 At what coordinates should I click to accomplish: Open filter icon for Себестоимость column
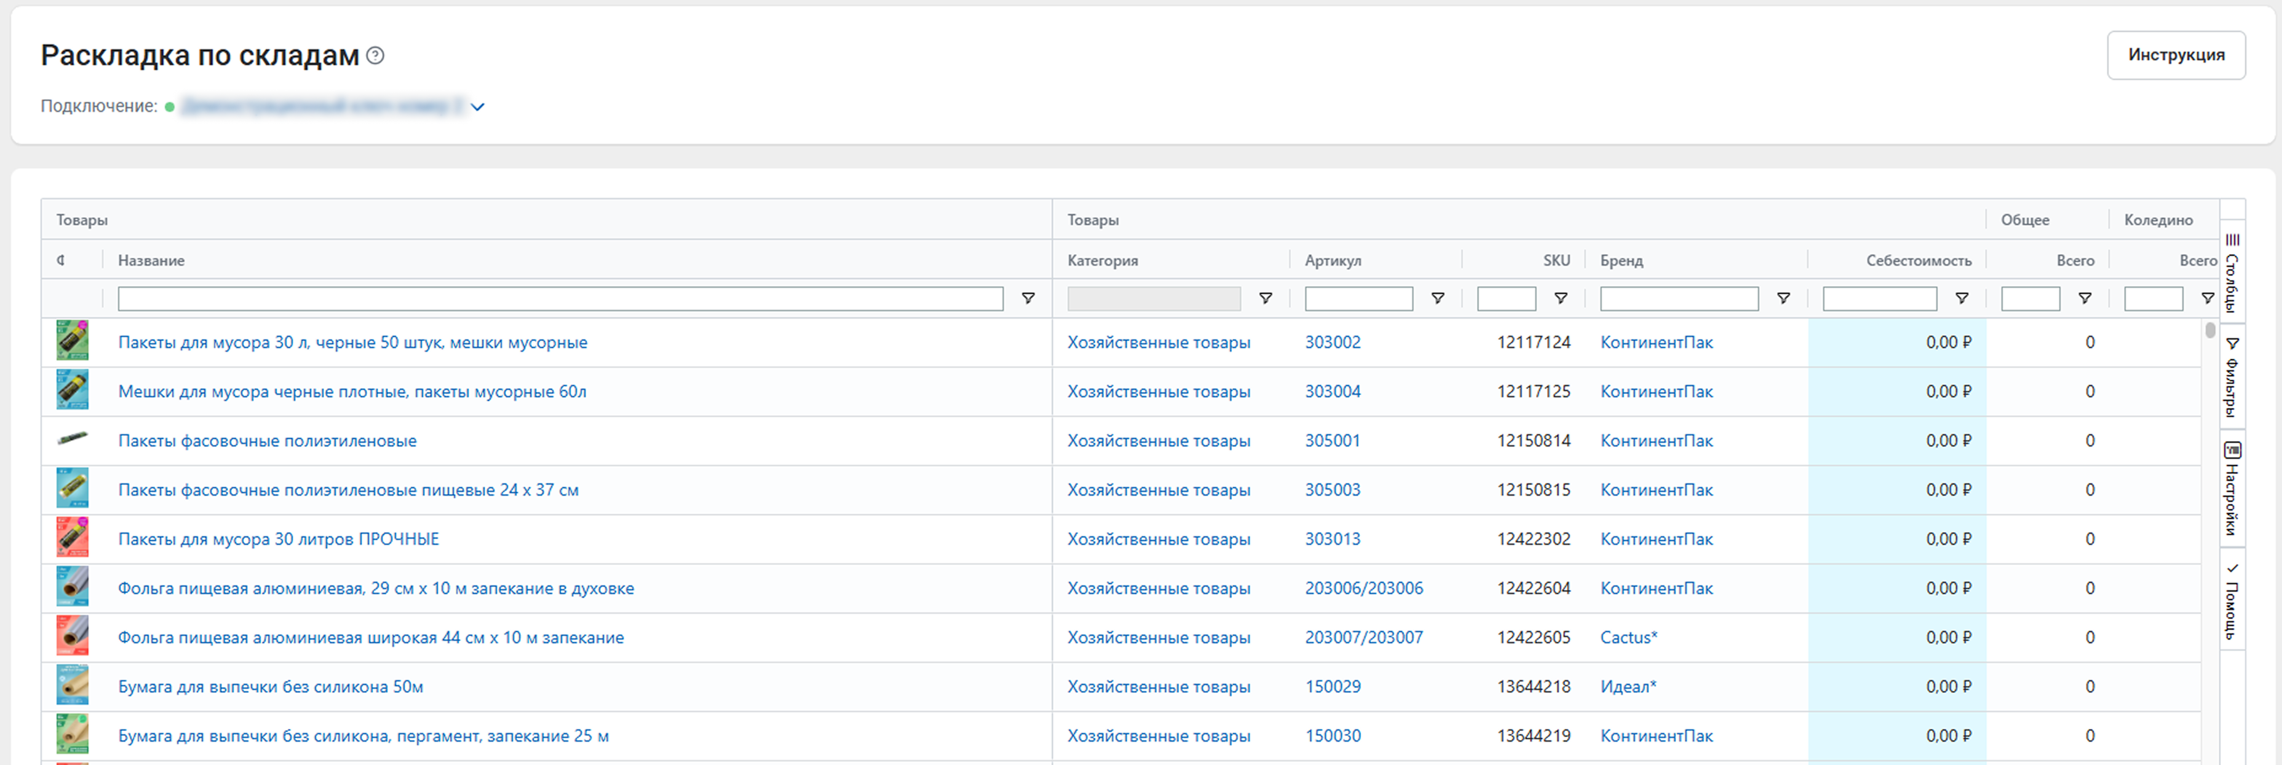click(1962, 298)
